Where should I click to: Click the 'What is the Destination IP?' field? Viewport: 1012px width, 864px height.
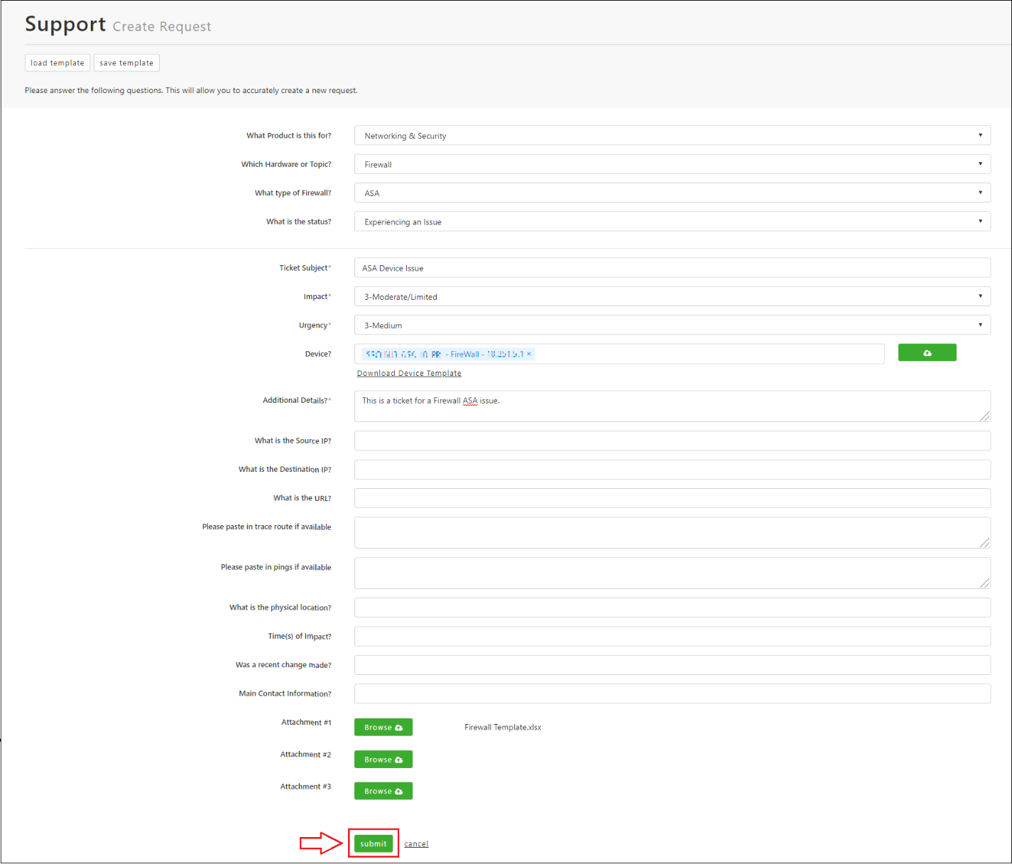click(673, 469)
